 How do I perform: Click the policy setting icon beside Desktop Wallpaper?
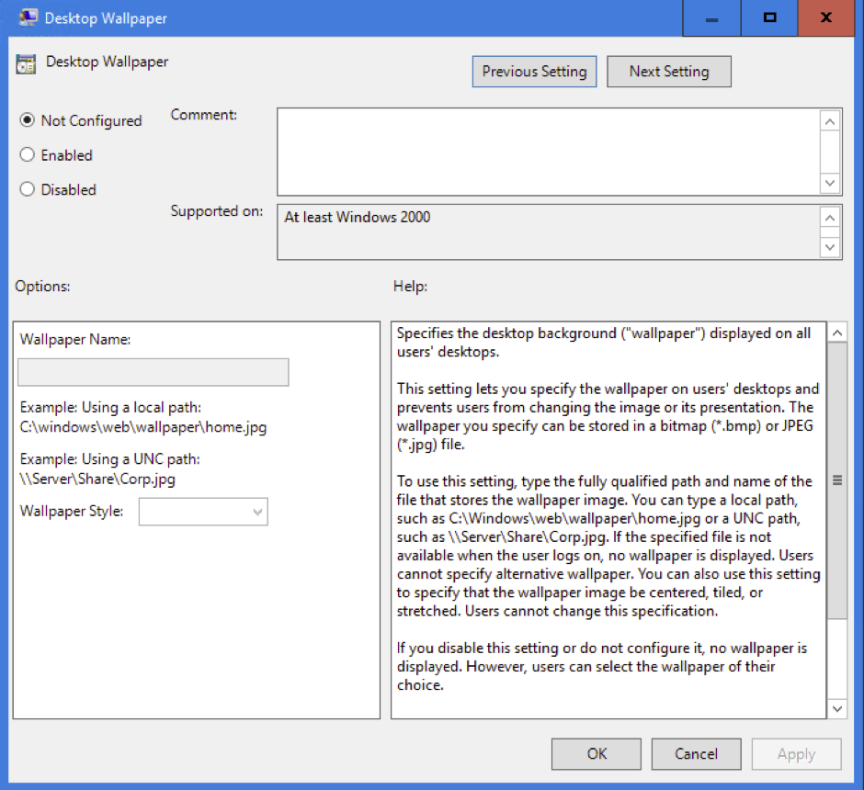pos(27,63)
